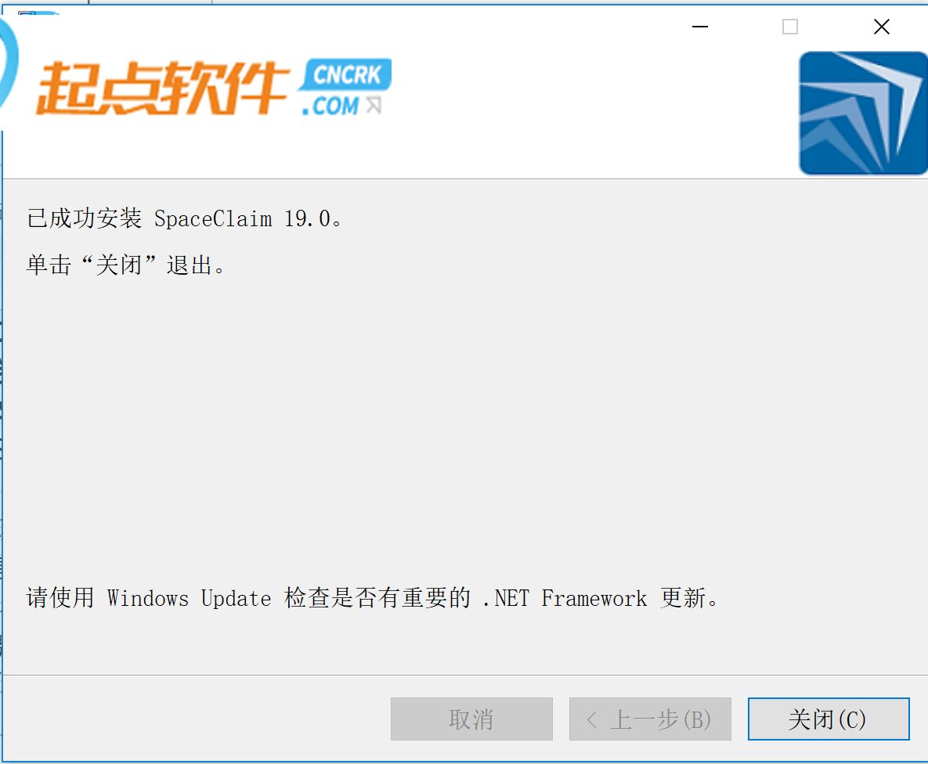Click the 关闭(C) button to exit

click(x=829, y=719)
